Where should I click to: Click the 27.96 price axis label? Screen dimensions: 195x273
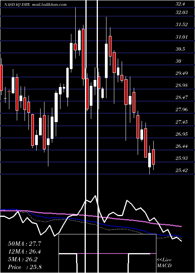coord(182,110)
